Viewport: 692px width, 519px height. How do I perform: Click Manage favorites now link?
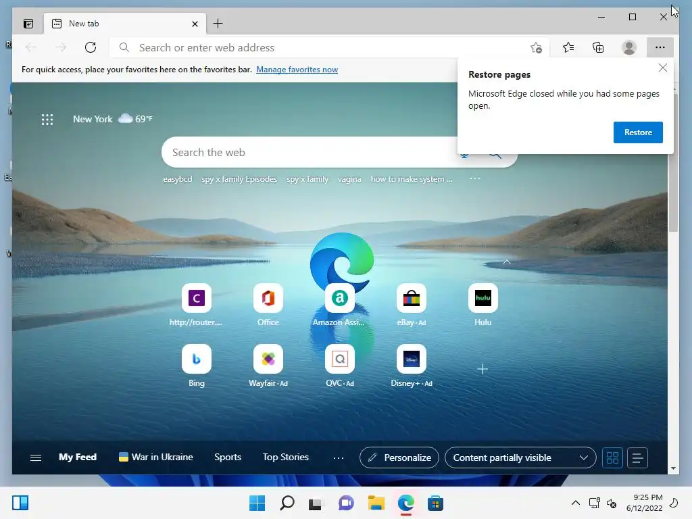(297, 70)
